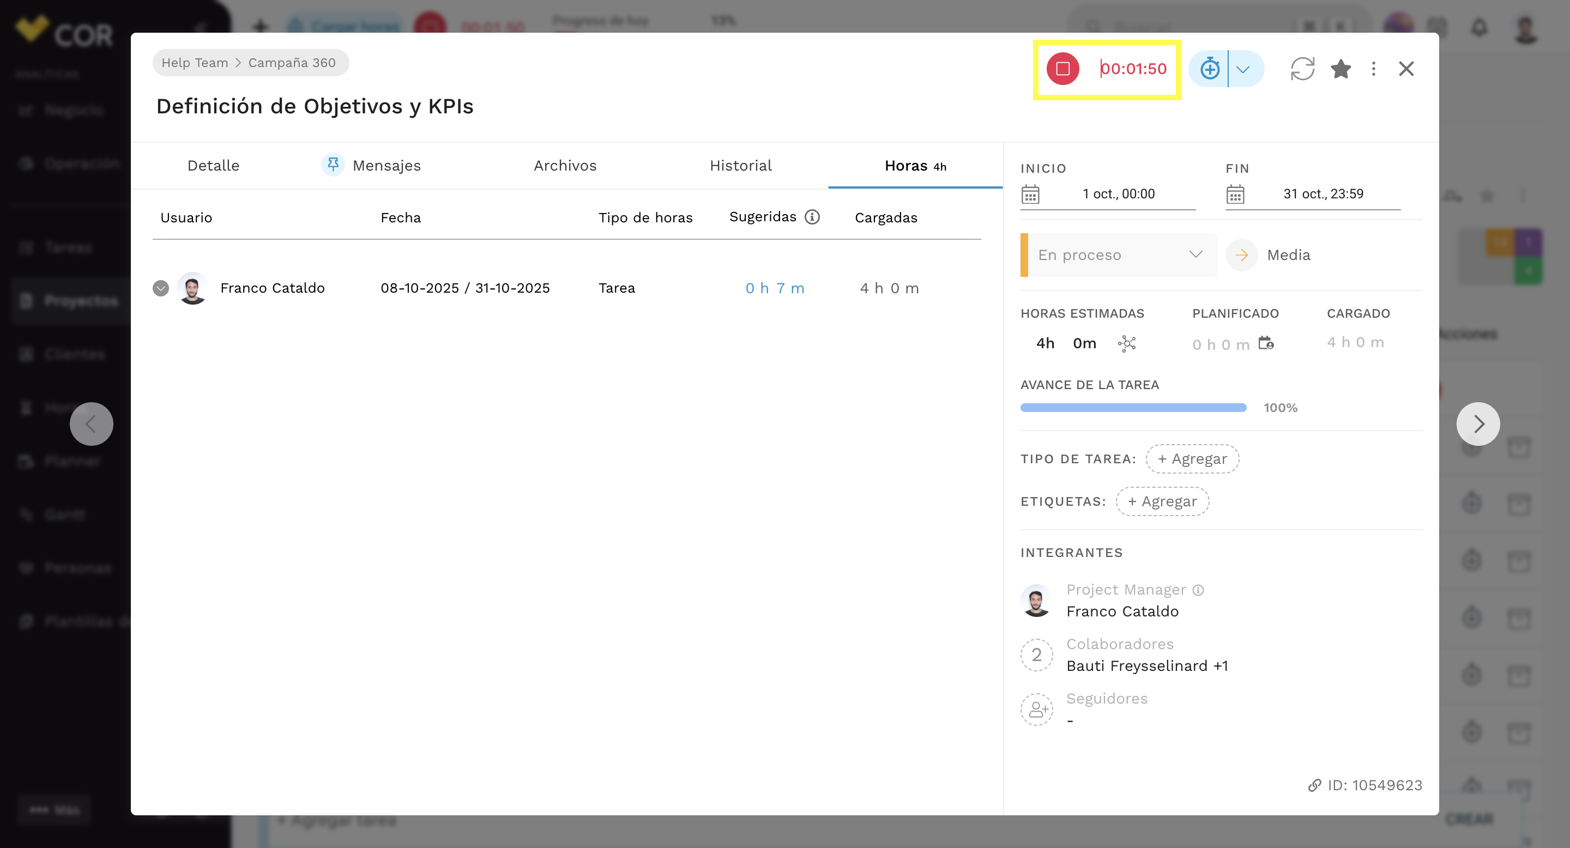Edit the end date 31 oct., 23:59
Image resolution: width=1570 pixels, height=848 pixels.
coord(1323,193)
